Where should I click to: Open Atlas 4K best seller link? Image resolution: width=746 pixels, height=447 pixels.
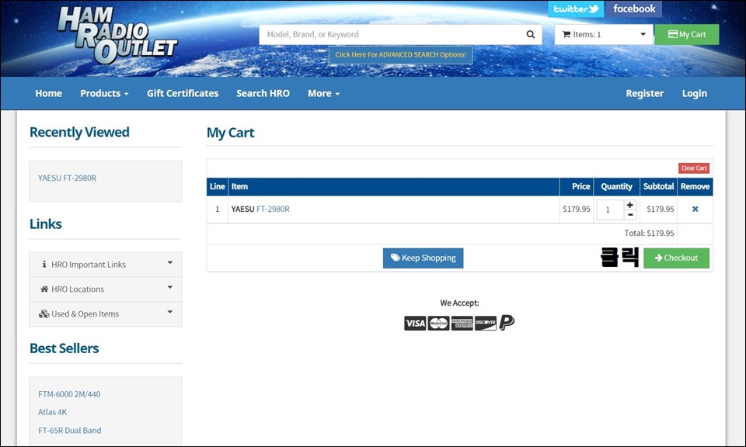point(52,412)
